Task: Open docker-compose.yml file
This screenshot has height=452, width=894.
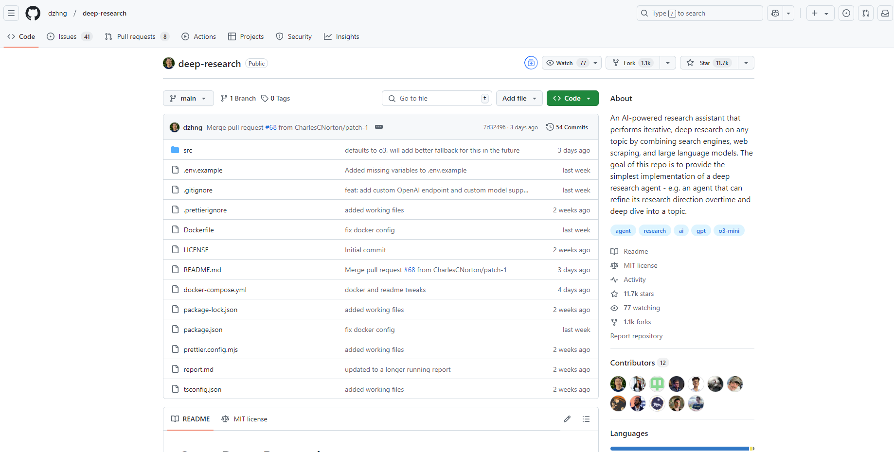Action: [215, 290]
